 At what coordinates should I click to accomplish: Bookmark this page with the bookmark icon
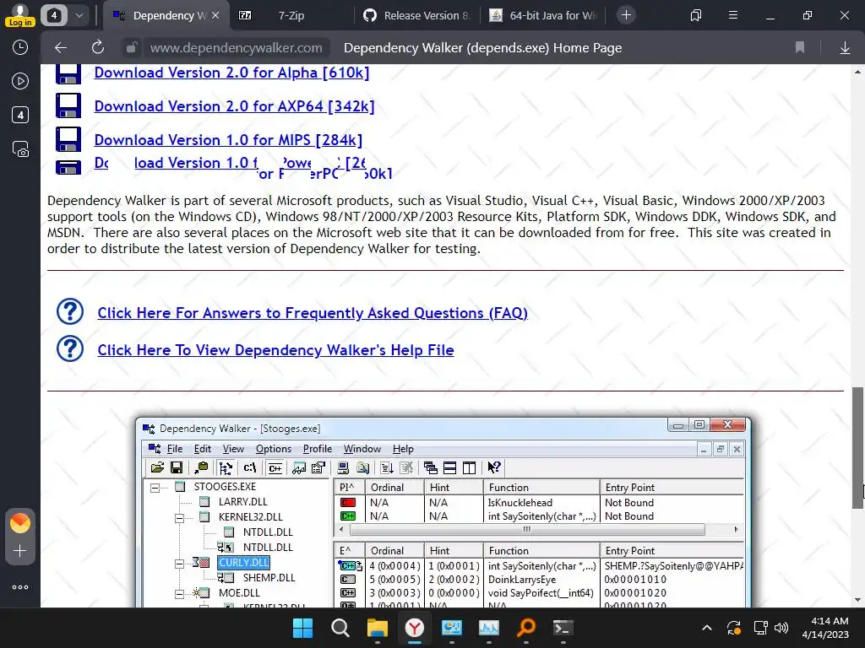tap(800, 48)
